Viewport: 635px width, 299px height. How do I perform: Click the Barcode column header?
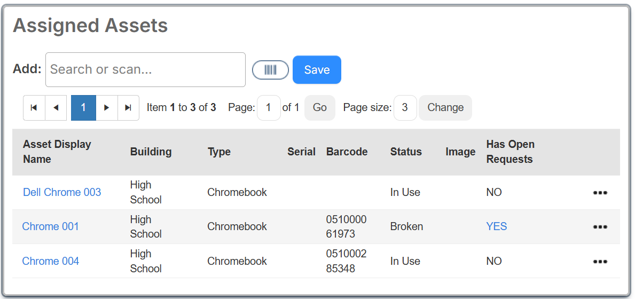pos(347,152)
